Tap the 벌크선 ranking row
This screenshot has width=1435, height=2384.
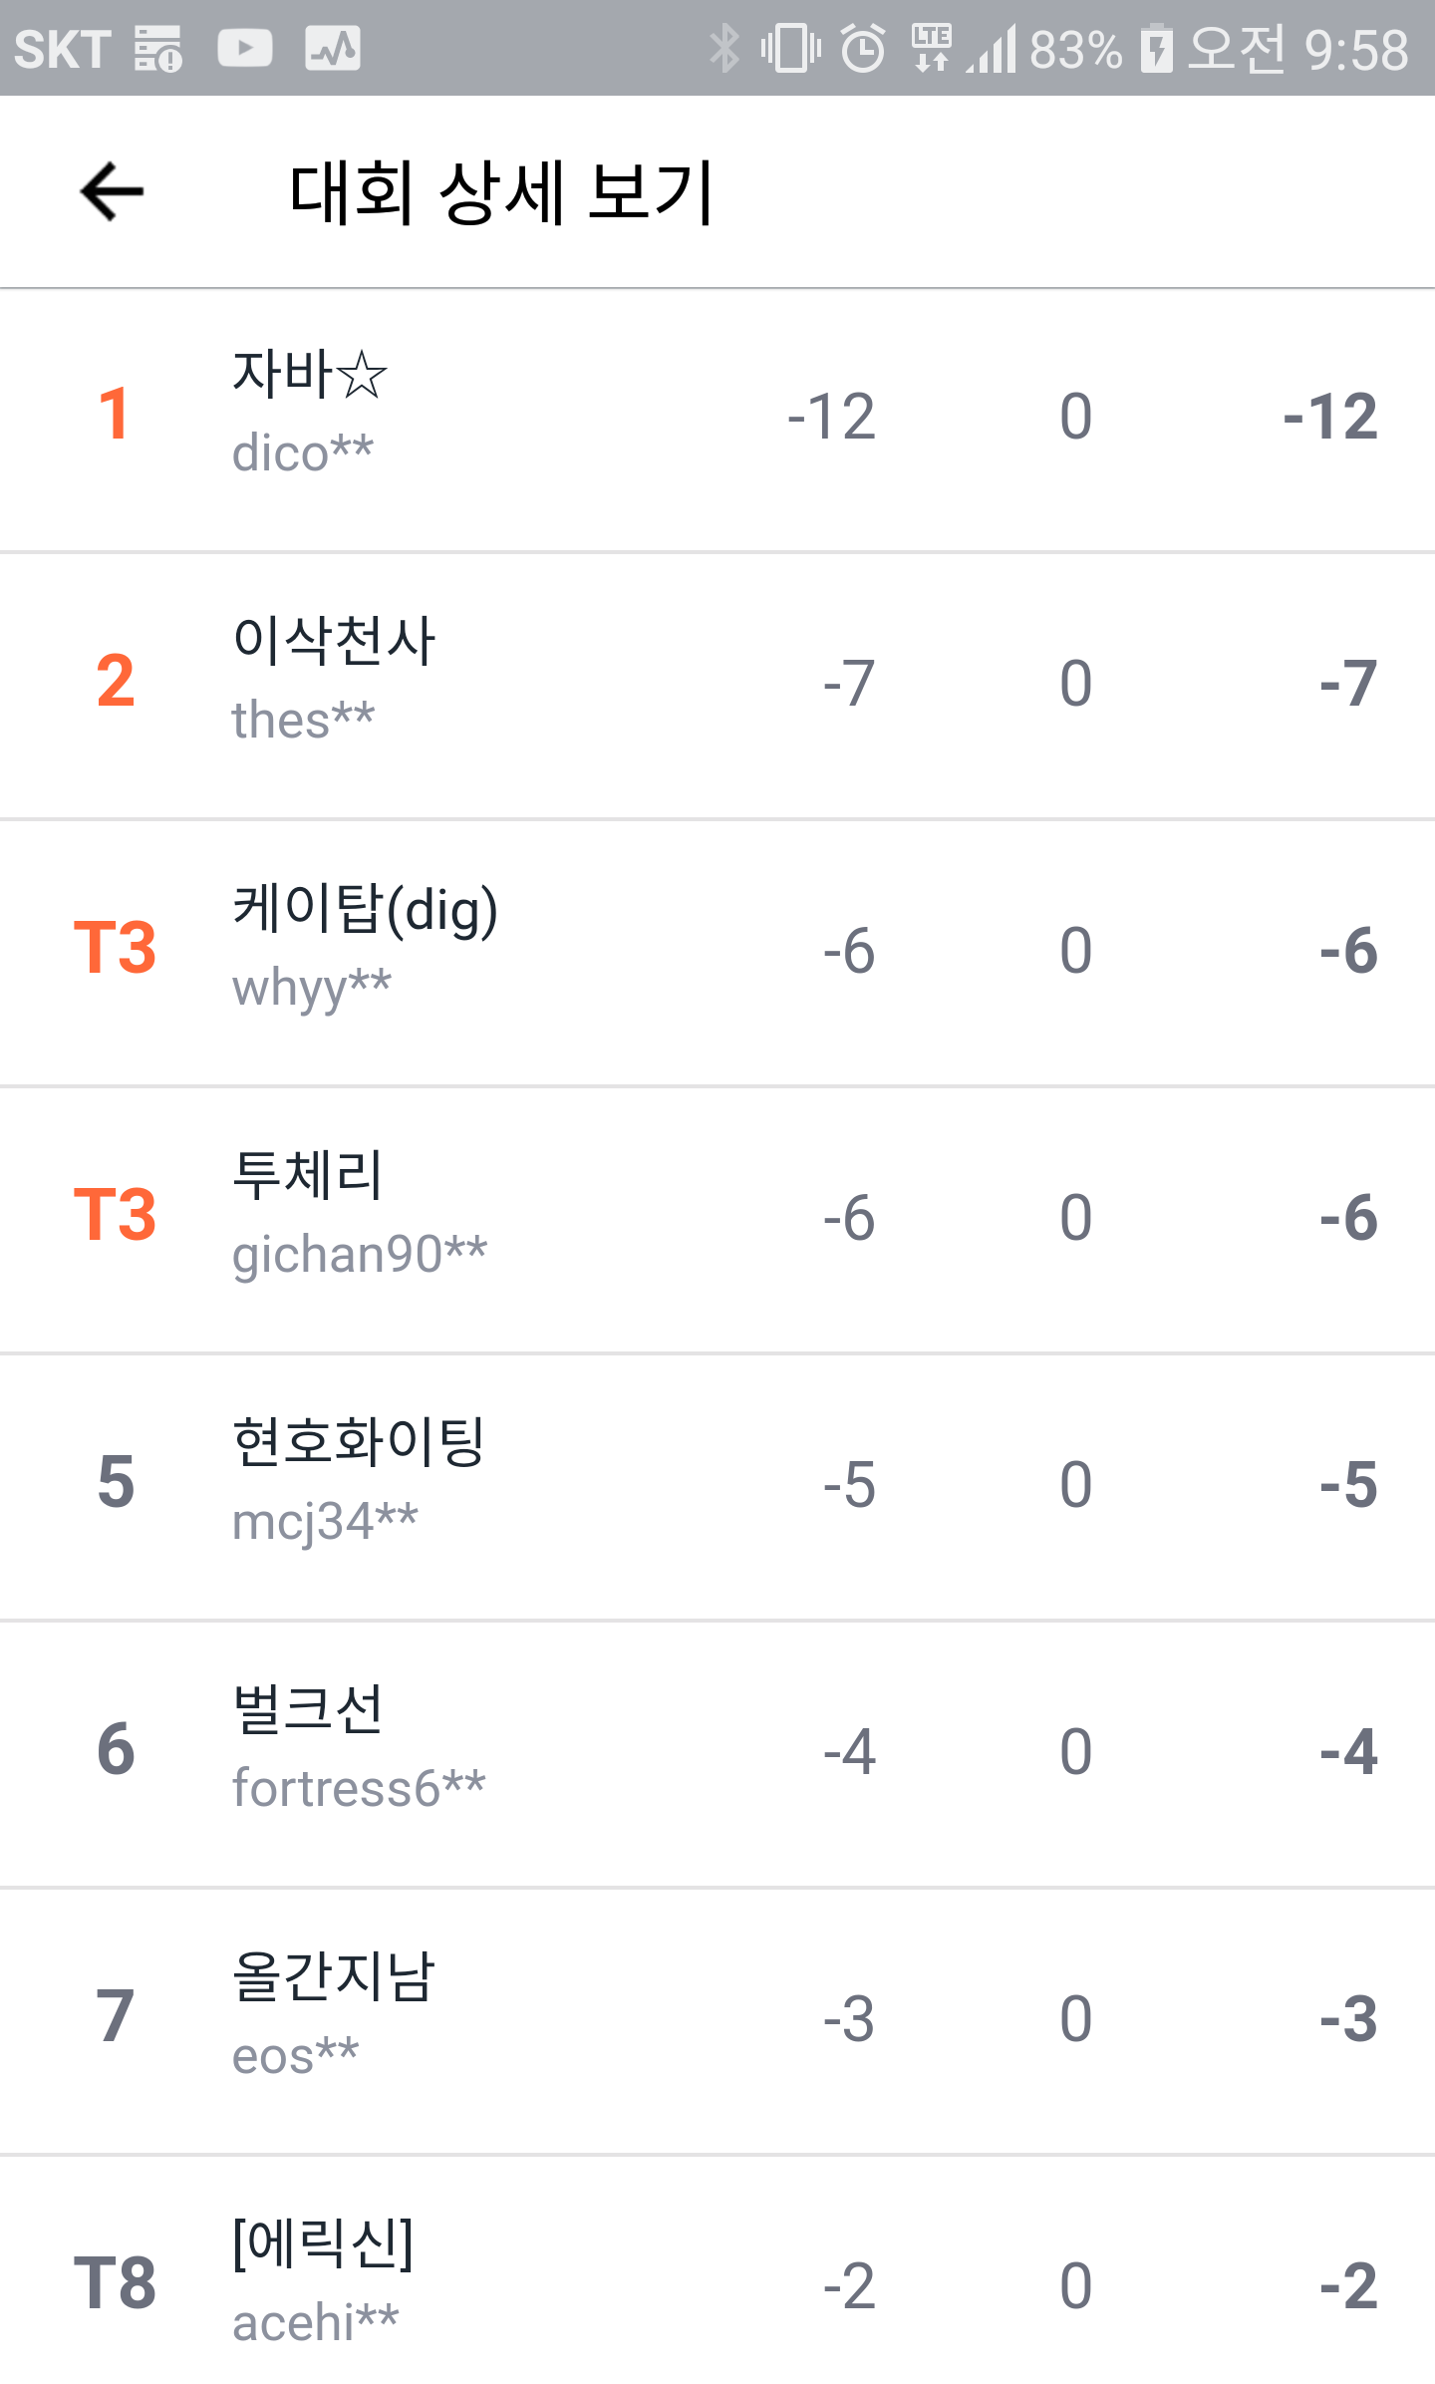(x=717, y=1752)
